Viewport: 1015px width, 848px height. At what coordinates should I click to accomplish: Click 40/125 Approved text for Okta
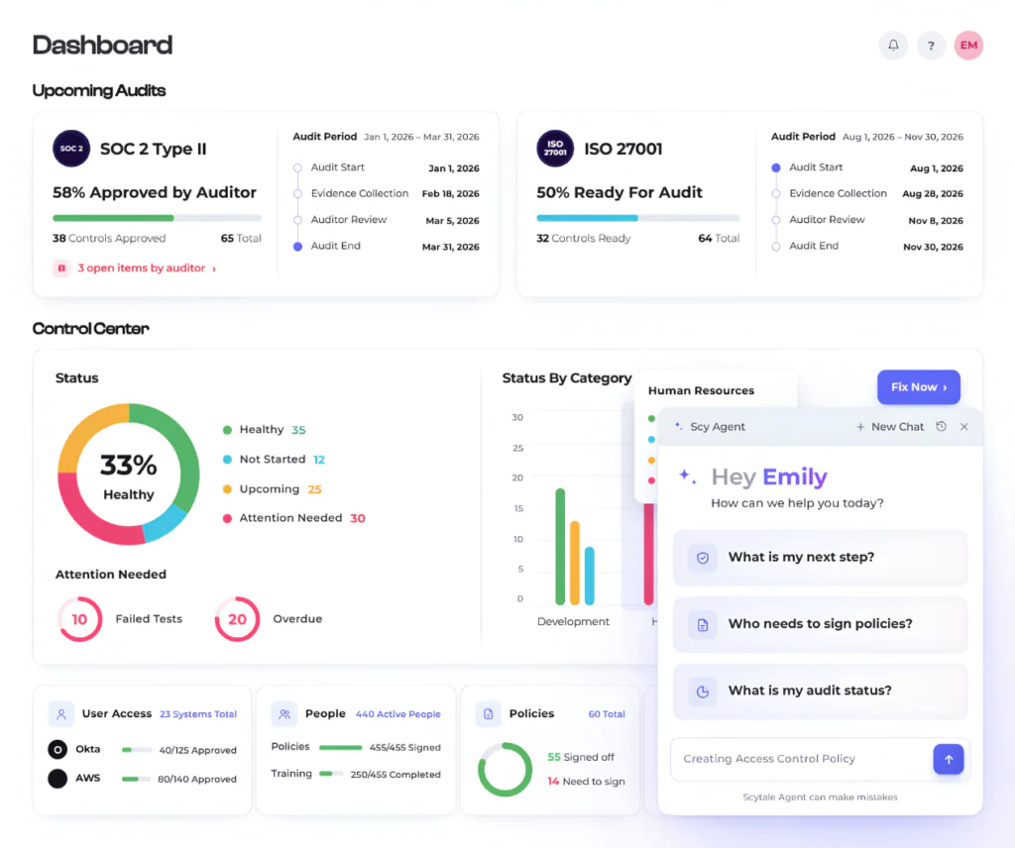pos(198,750)
